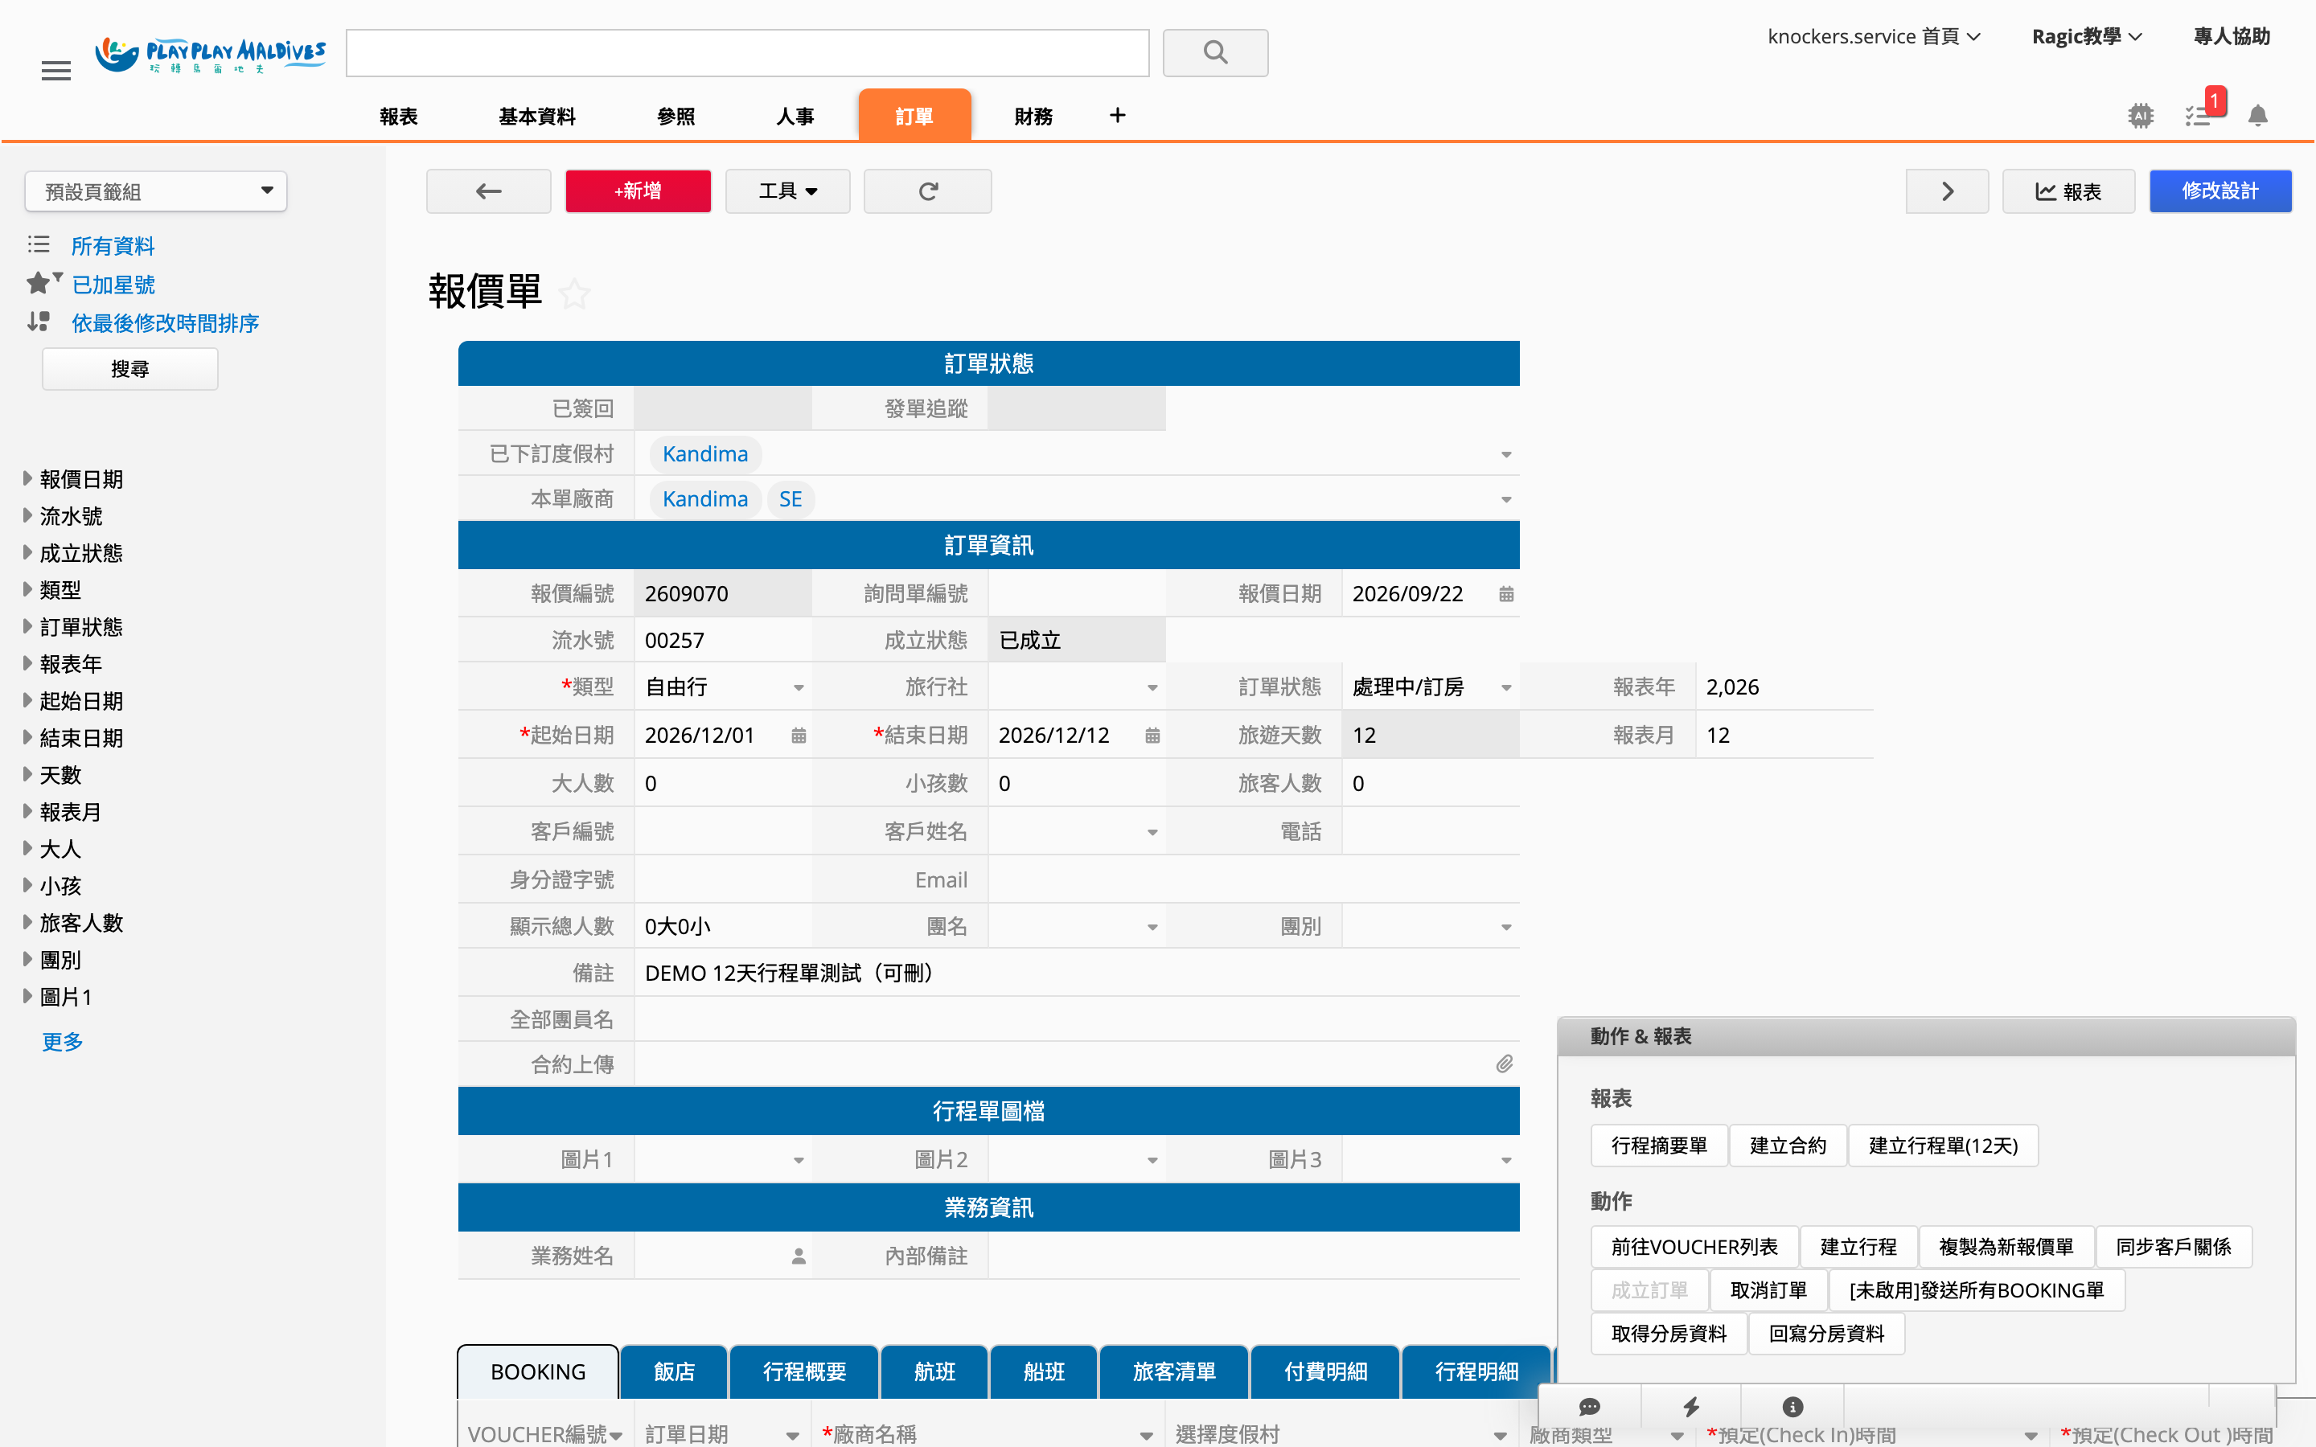The height and width of the screenshot is (1447, 2316).
Task: Go to next record arrow
Action: pyautogui.click(x=1947, y=191)
